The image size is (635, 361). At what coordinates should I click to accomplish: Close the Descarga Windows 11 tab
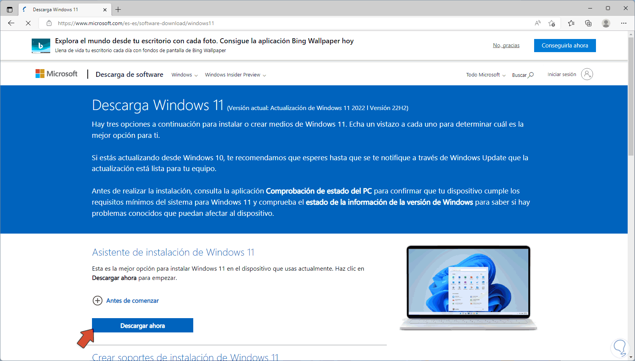point(105,10)
